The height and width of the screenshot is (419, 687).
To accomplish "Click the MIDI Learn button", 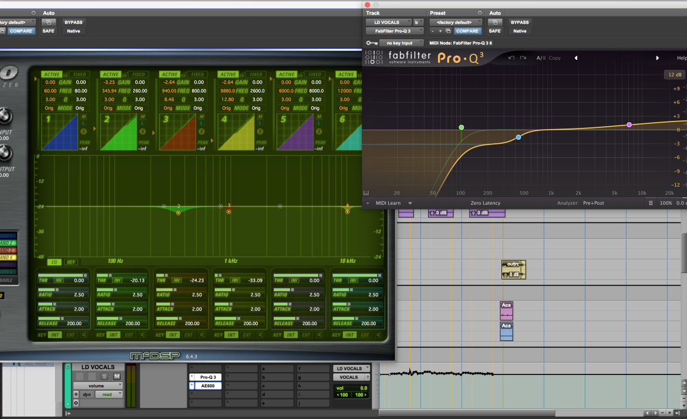I will (x=388, y=203).
